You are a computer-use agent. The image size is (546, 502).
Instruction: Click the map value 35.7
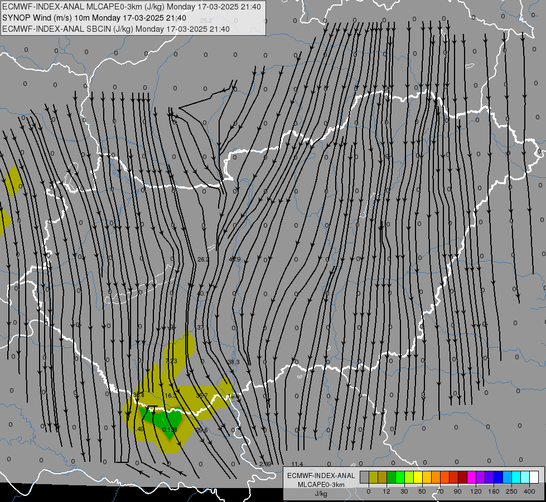point(202,396)
